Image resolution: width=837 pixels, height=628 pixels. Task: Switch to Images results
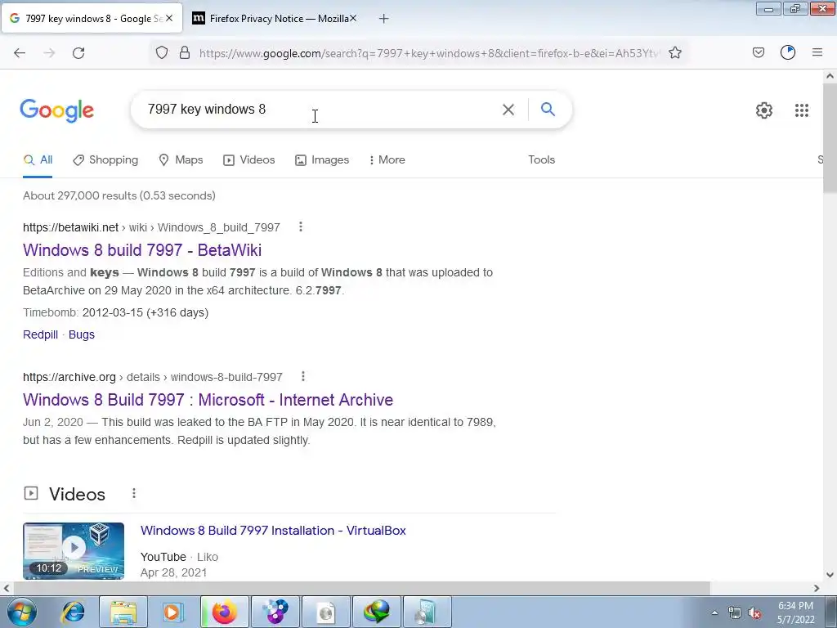point(322,159)
